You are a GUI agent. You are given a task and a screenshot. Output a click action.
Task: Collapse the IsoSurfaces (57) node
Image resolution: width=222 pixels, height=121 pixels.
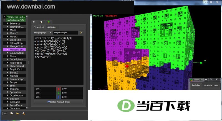click(4, 20)
